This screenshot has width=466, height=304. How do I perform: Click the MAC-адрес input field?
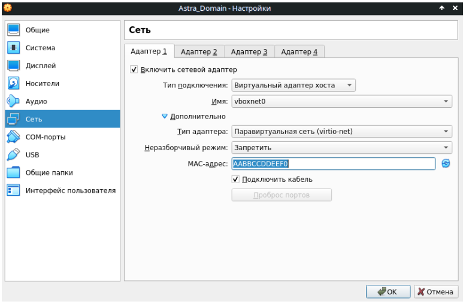[x=332, y=163]
